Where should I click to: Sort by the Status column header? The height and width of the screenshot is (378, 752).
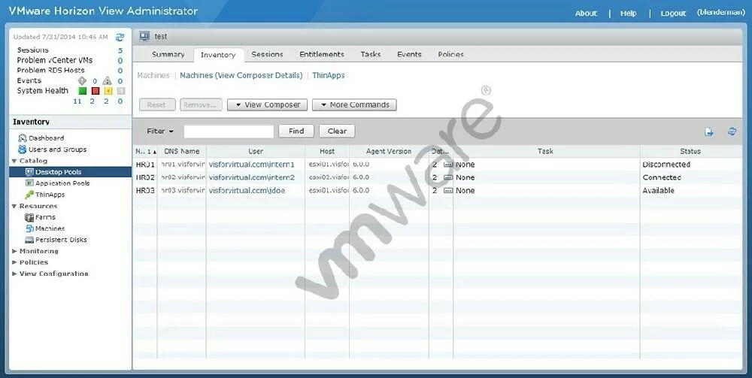(x=690, y=151)
